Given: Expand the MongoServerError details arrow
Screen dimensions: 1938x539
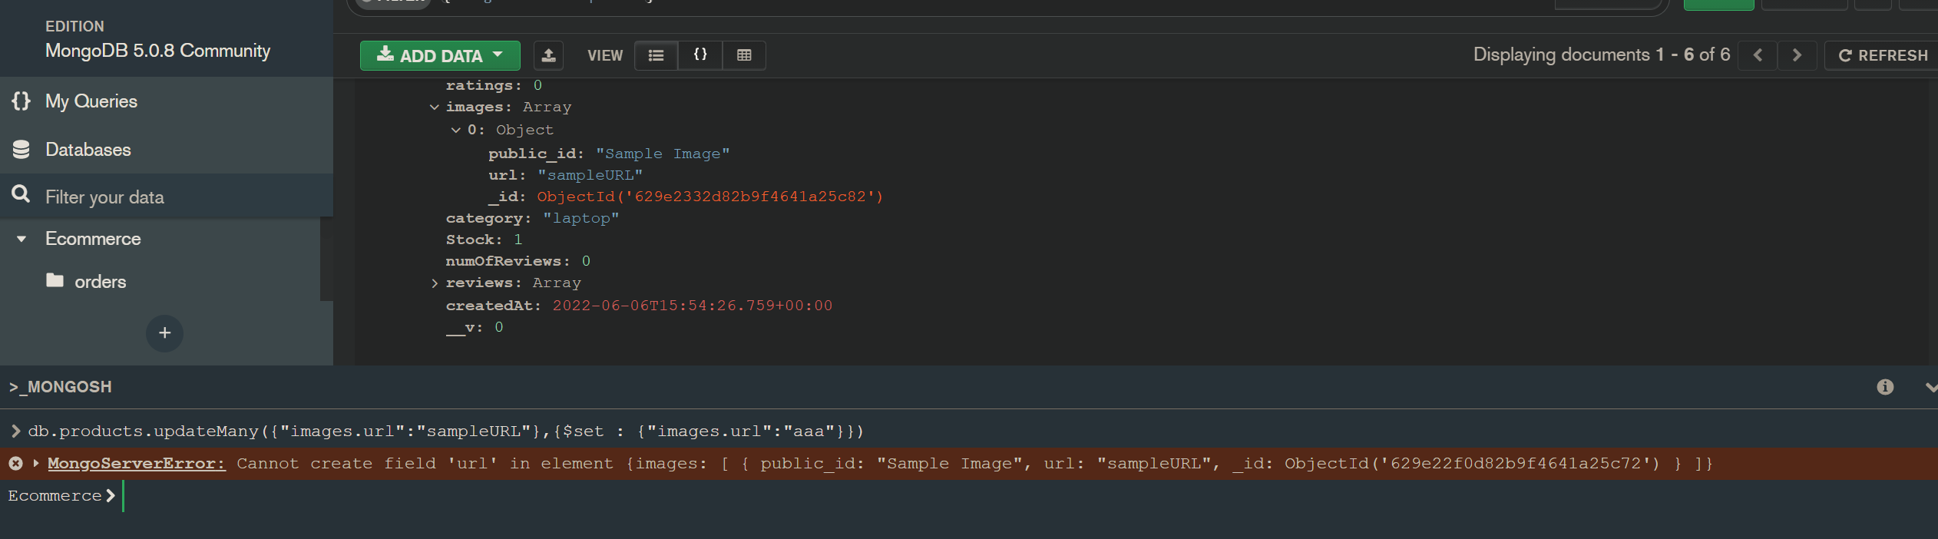Looking at the screenshot, I should pyautogui.click(x=36, y=464).
